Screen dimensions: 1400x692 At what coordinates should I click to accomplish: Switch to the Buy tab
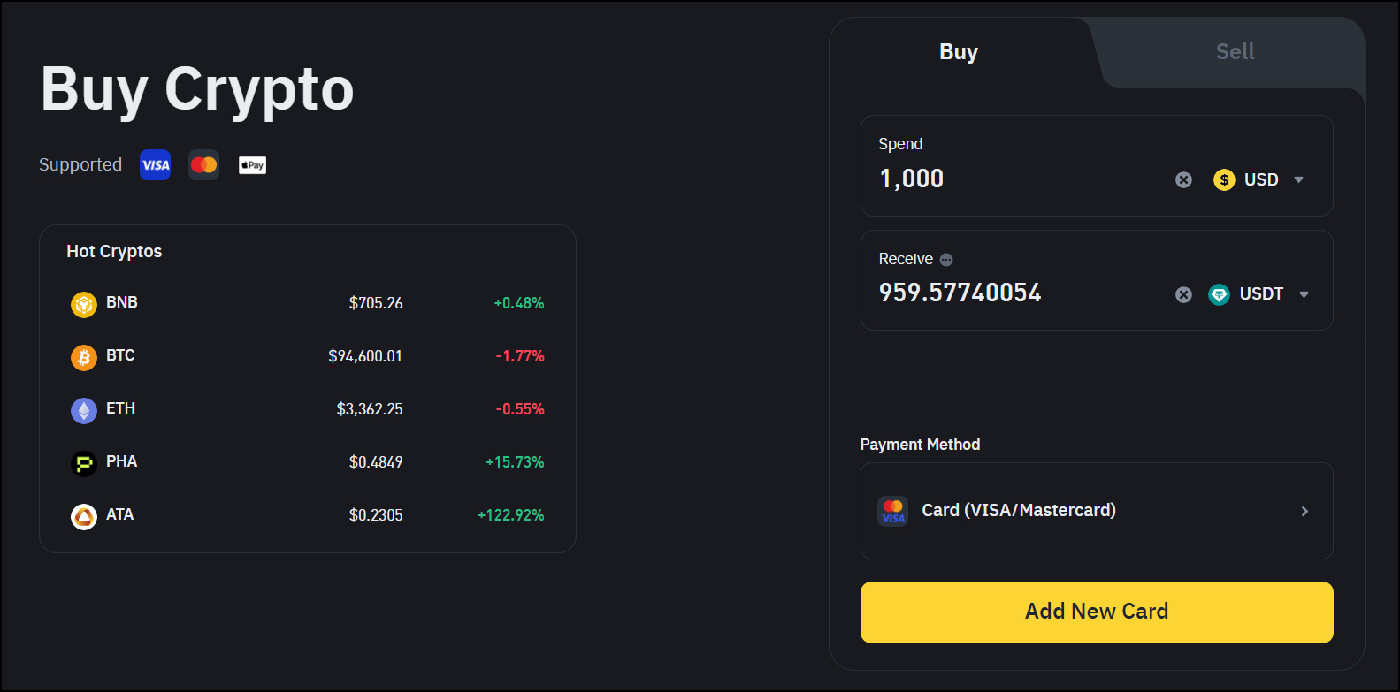point(959,52)
